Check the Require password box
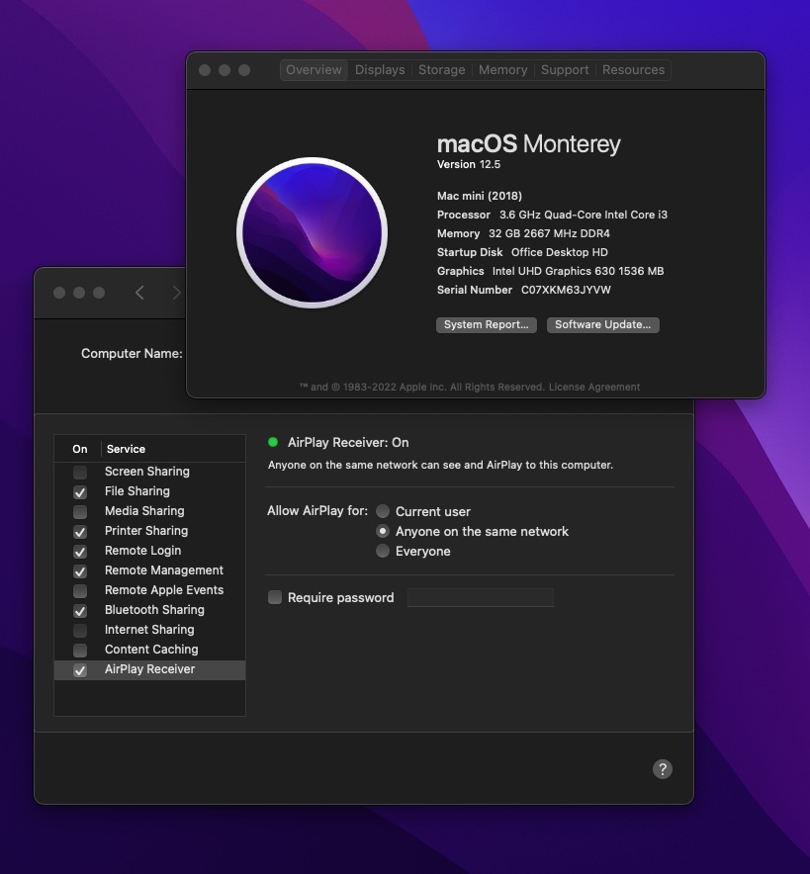This screenshot has height=874, width=810. pos(275,597)
